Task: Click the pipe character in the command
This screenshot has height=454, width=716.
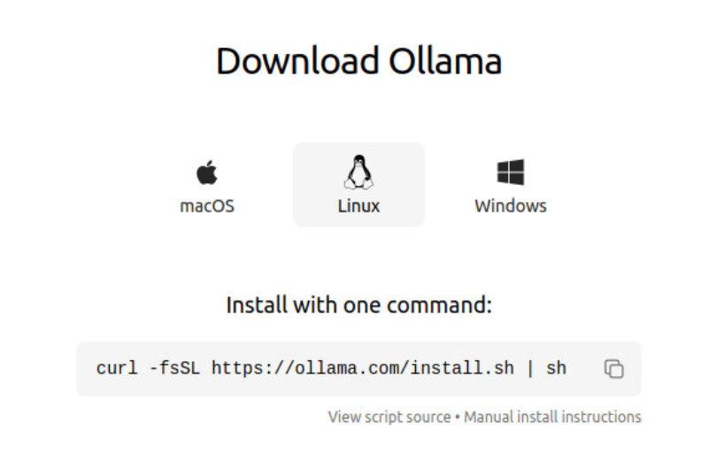Action: (530, 368)
